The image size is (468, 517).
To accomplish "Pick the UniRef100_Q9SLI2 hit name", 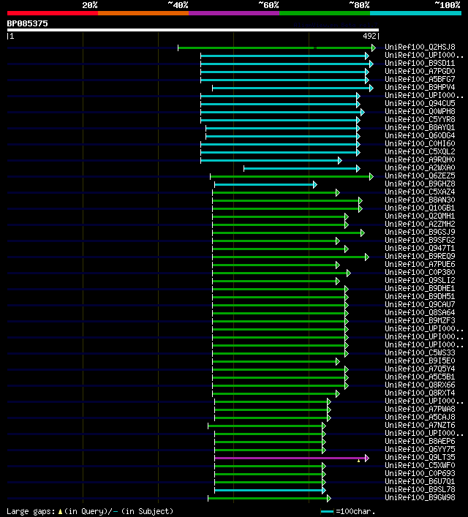I will [420, 281].
